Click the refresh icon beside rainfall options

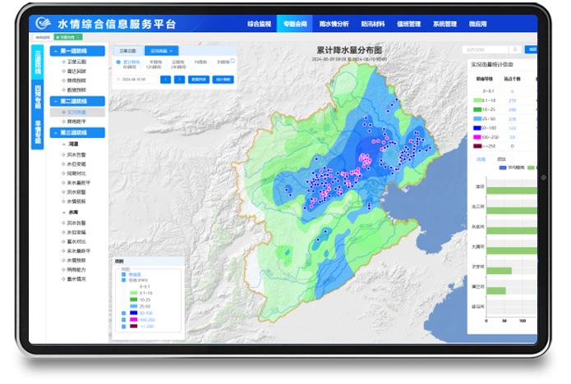[233, 61]
